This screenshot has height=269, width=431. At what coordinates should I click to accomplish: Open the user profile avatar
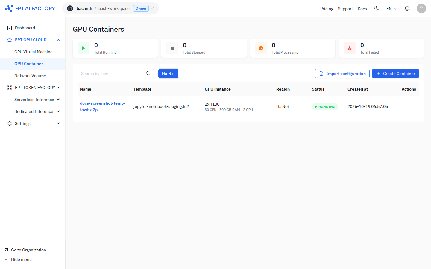click(x=421, y=8)
